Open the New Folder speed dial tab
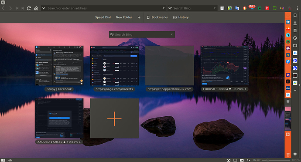This screenshot has width=301, height=162. pos(124,17)
